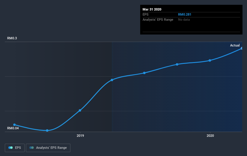The image size is (247, 156).
Task: Click the RM0.281 EPS value in the tooltip
Action: click(x=185, y=14)
